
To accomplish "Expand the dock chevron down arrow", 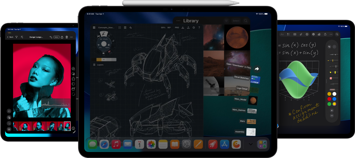I will pos(251,144).
